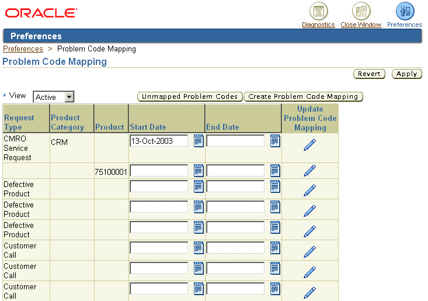Screen dimensions: 428x301
Task: Open Start Date calendar of second Defective Product row
Action: (x=199, y=207)
